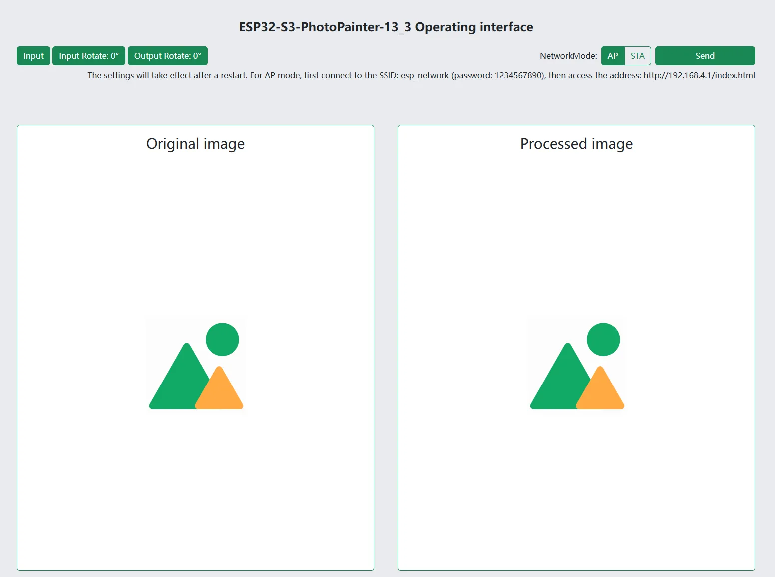Switch network mode to STA
This screenshot has width=775, height=577.
coord(637,56)
